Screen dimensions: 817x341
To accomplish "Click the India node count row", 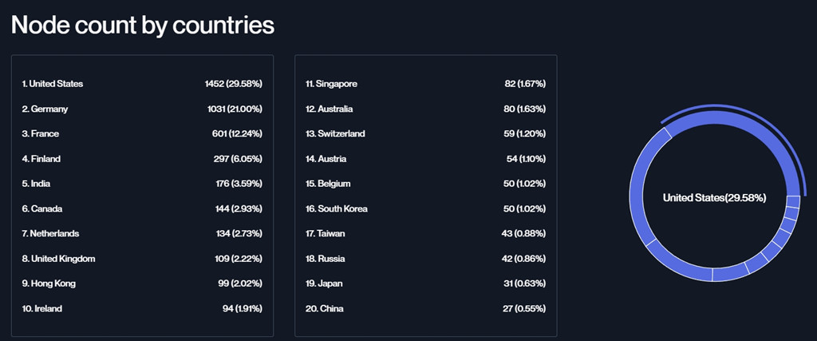I will [142, 184].
